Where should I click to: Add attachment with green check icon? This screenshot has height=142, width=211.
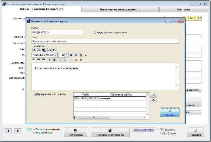pyautogui.click(x=153, y=95)
